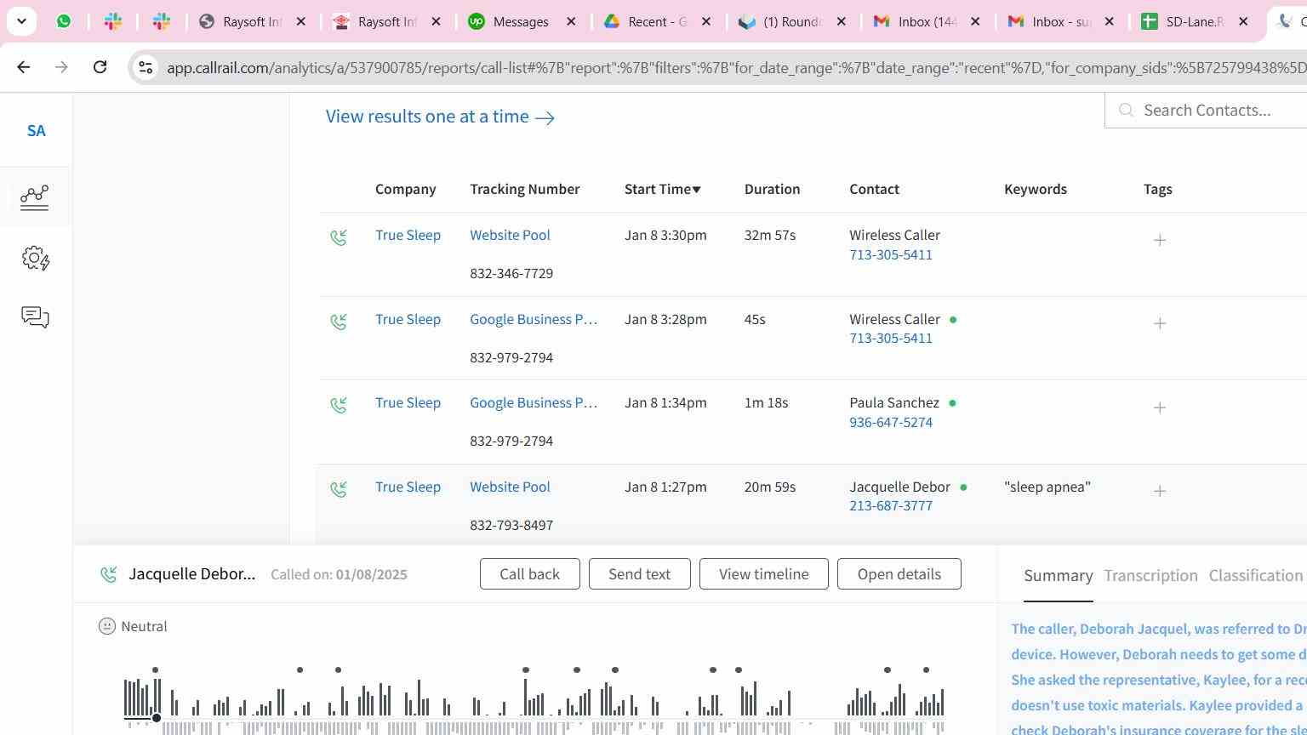Open the tab search dropdown in browser
The image size is (1307, 735).
point(21,21)
